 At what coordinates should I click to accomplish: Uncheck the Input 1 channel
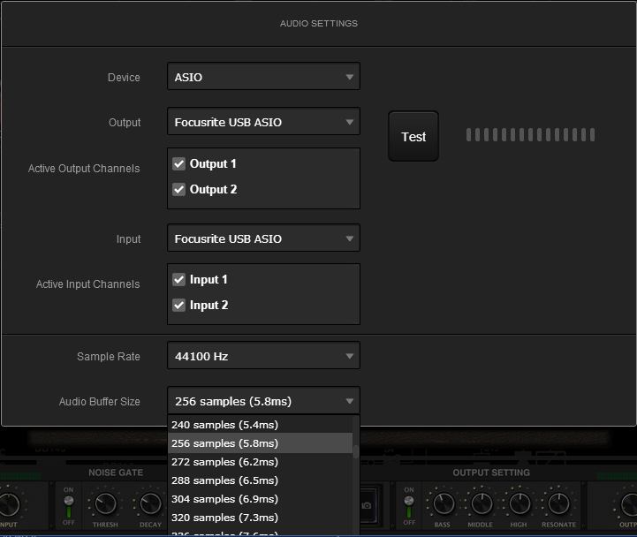pyautogui.click(x=178, y=279)
